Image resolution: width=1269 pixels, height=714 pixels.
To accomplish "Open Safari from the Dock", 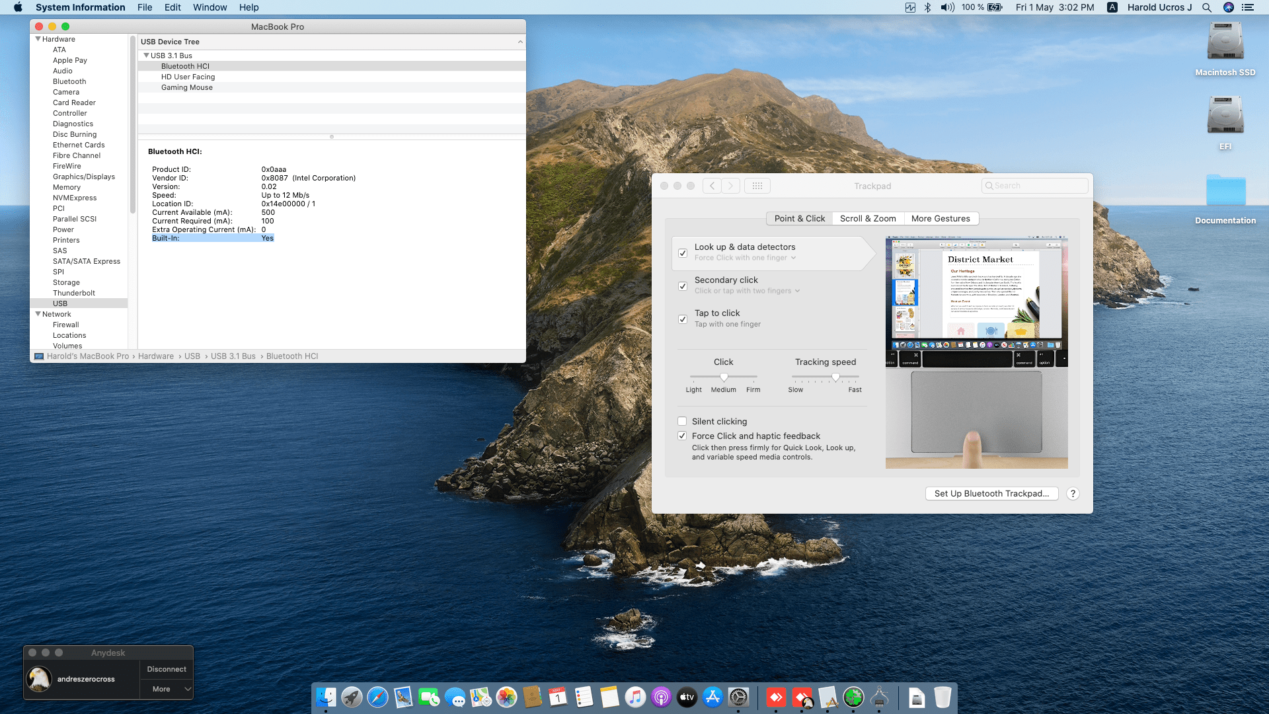I will pyautogui.click(x=377, y=697).
